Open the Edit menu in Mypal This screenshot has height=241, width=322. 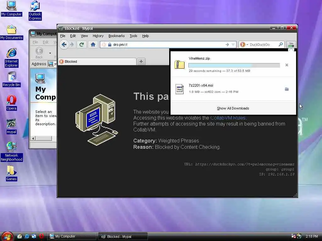73,36
